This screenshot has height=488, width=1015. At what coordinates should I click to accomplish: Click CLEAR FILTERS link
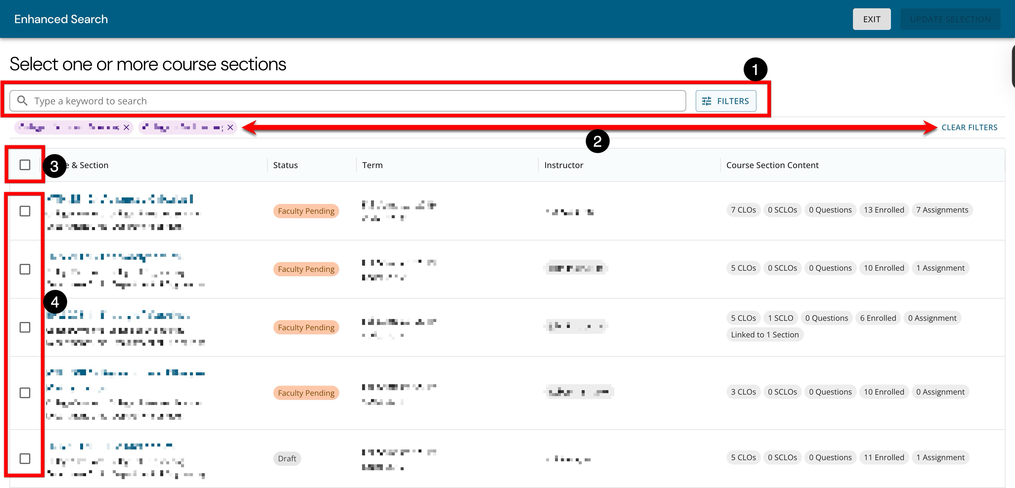[x=969, y=127]
